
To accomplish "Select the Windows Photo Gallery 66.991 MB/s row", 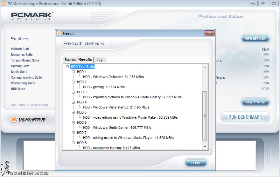I will pos(132,97).
